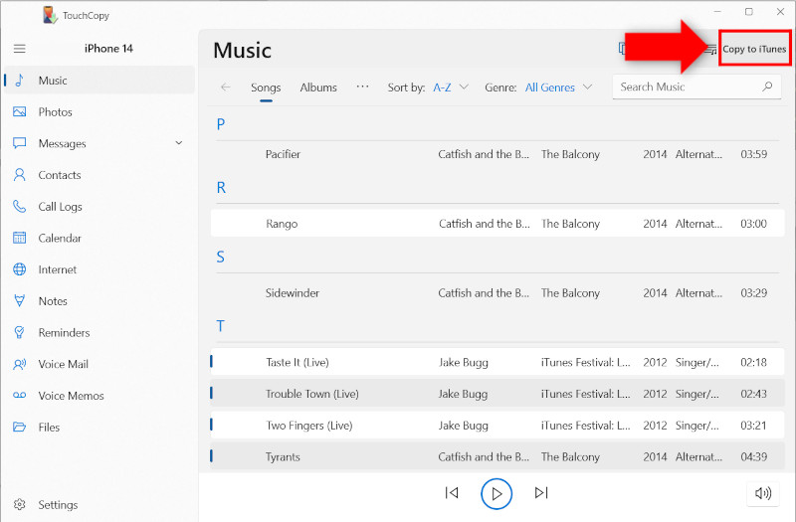Open the hamburger navigation menu

pos(19,49)
